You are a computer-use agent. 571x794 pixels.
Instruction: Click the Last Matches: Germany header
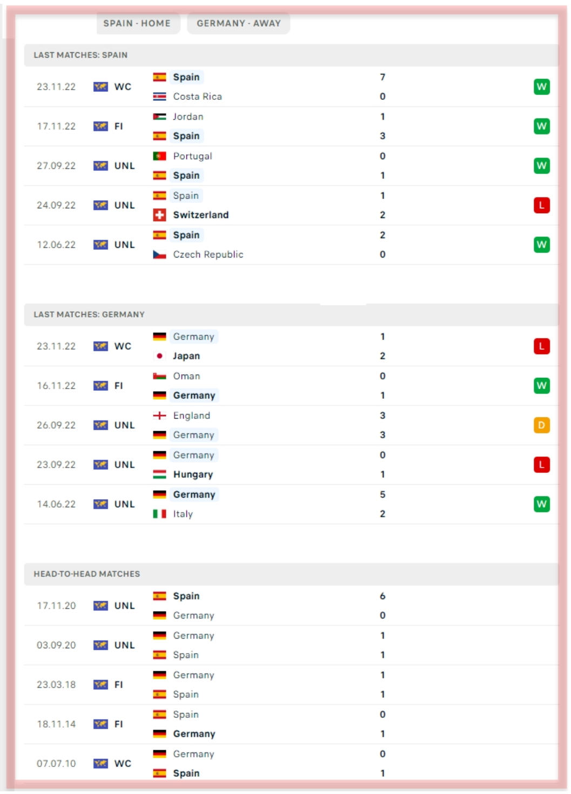point(89,315)
